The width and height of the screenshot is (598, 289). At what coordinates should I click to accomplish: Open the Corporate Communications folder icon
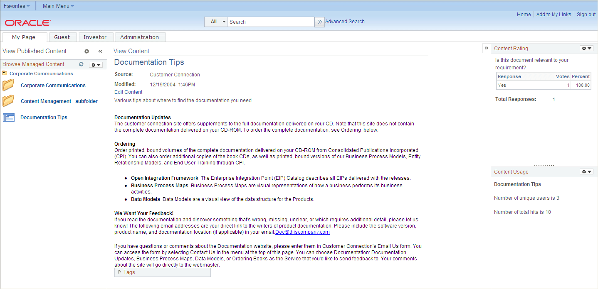tap(8, 85)
